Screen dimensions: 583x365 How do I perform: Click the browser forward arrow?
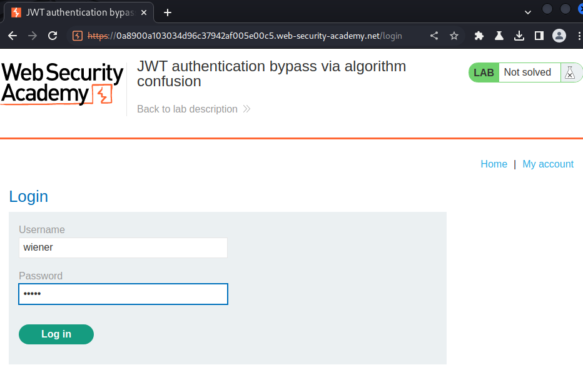pos(33,36)
